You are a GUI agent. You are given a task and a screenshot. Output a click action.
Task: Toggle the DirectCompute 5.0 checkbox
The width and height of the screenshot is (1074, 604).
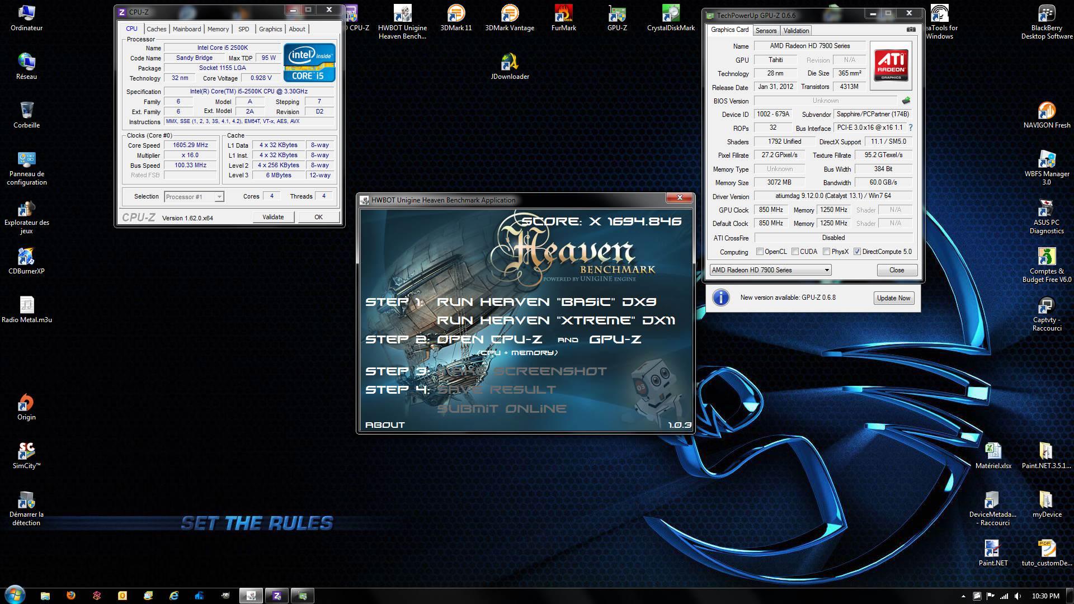click(x=857, y=252)
